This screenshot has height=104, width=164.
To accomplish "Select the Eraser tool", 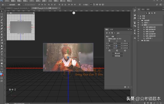I will tap(2, 40).
